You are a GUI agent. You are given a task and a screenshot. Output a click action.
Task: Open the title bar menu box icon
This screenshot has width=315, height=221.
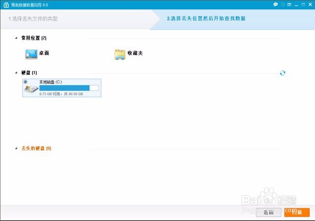(x=289, y=4)
